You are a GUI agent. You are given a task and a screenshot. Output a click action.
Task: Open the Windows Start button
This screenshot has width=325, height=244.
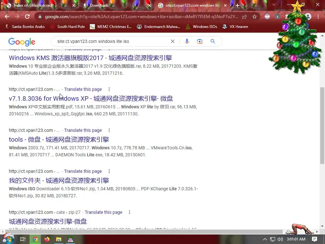pyautogui.click(x=8, y=239)
